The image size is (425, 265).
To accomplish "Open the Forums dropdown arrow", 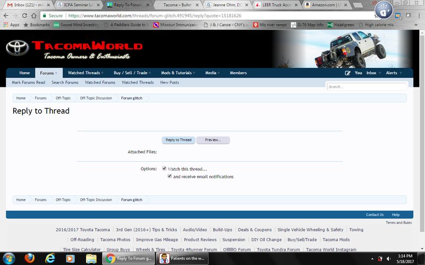I will point(56,73).
